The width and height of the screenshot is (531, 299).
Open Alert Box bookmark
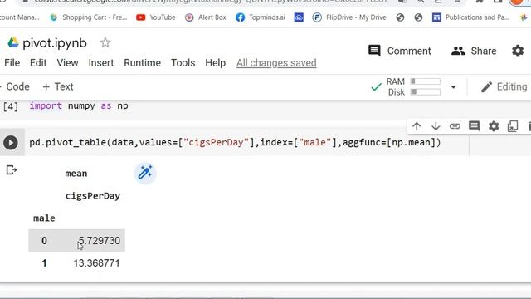click(x=206, y=17)
